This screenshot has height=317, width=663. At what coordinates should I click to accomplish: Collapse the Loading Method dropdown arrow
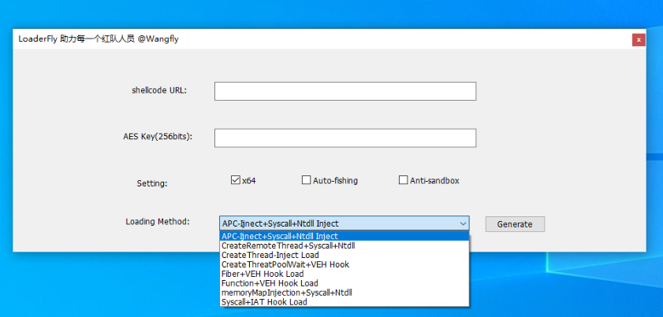(463, 223)
